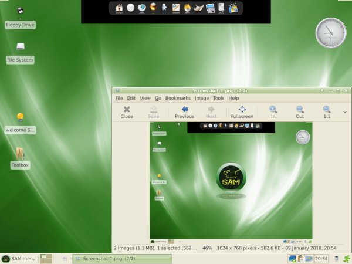The height and width of the screenshot is (264, 352).
Task: Click the 46% zoom level in status bar
Action: [207, 248]
